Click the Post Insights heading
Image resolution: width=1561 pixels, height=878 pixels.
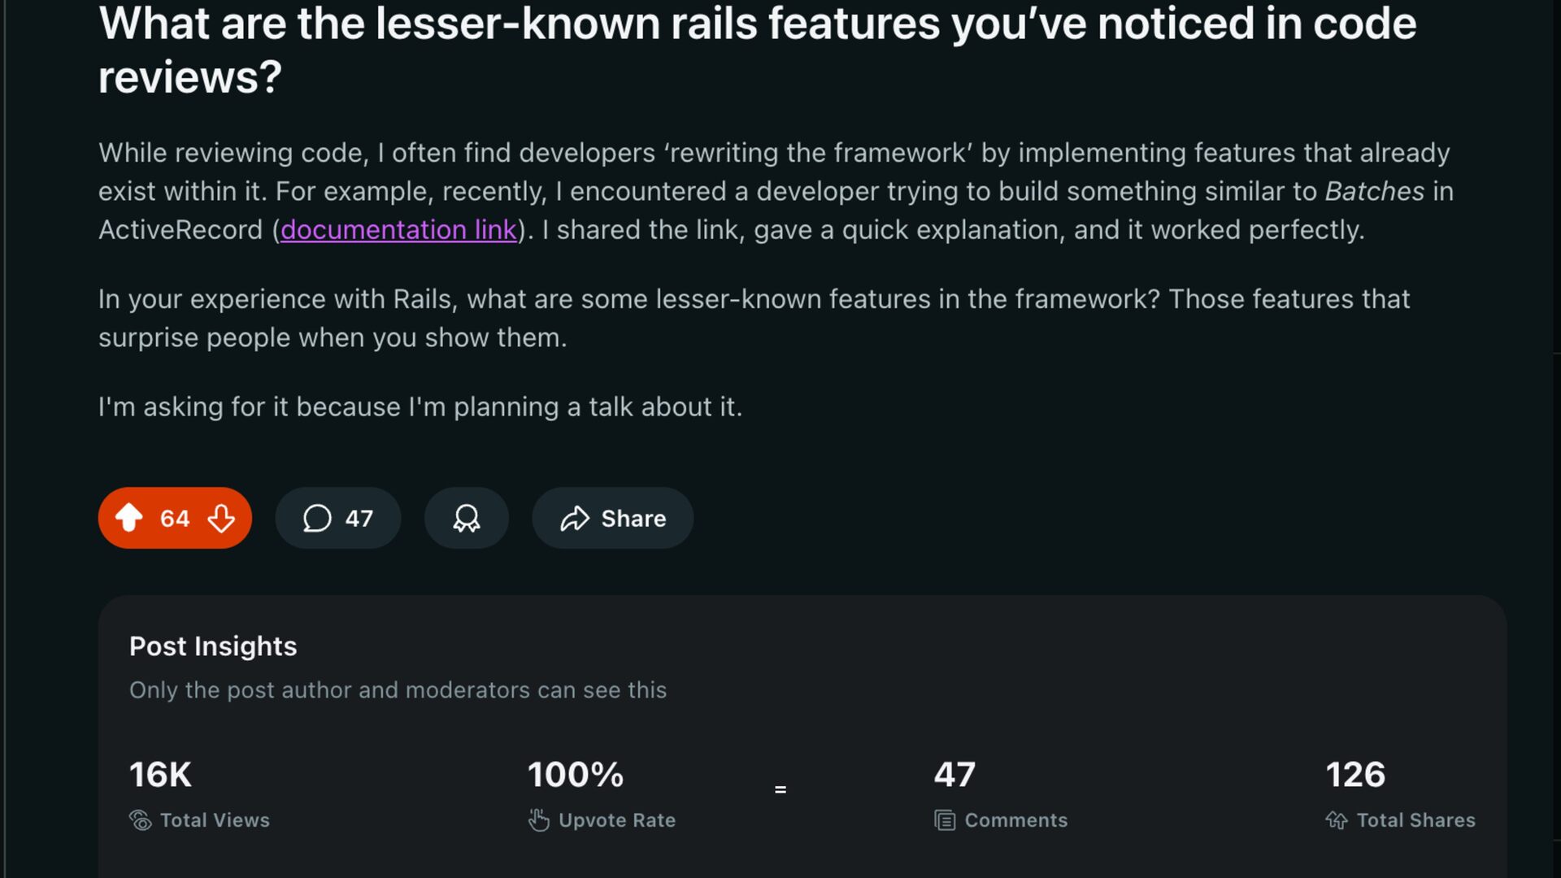point(213,646)
